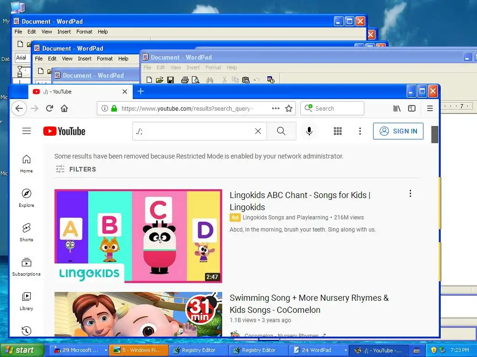Open the CoComelon Swimming Song thumbnail
This screenshot has width=477, height=357.
138,314
